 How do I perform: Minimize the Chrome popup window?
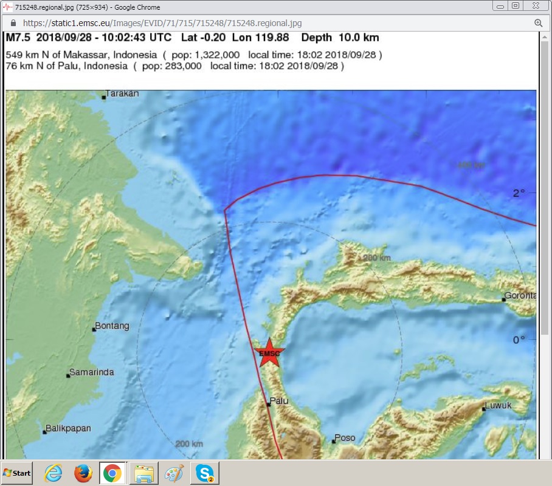pos(500,6)
